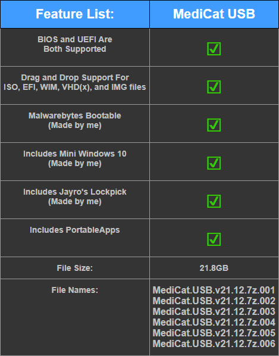Click the Includes PortableApps text

[x=75, y=230]
